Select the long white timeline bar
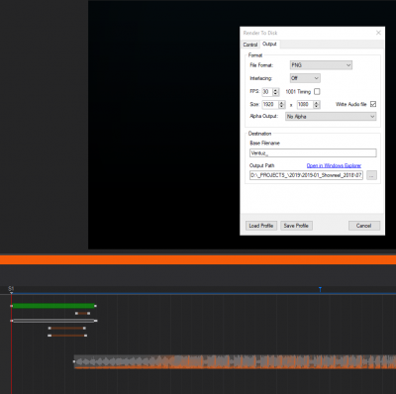This screenshot has width=396, height=394. tap(53, 321)
